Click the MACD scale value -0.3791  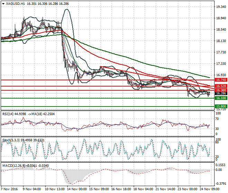pyautogui.click(x=221, y=184)
